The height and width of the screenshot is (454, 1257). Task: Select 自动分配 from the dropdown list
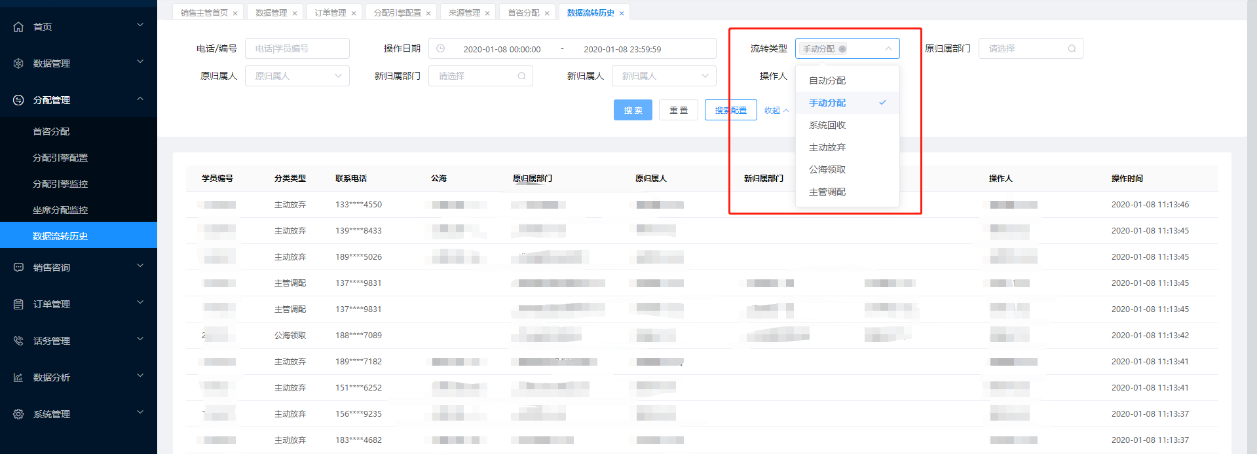[847, 80]
